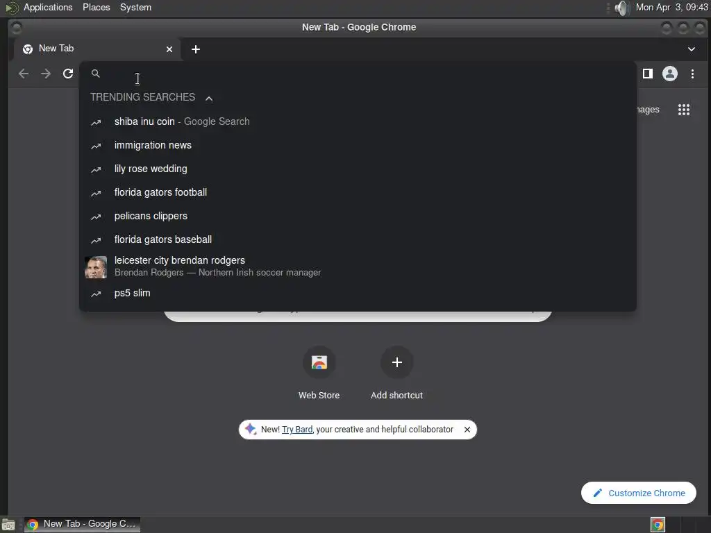The width and height of the screenshot is (711, 533).
Task: Open the profile avatar menu
Action: point(670,74)
